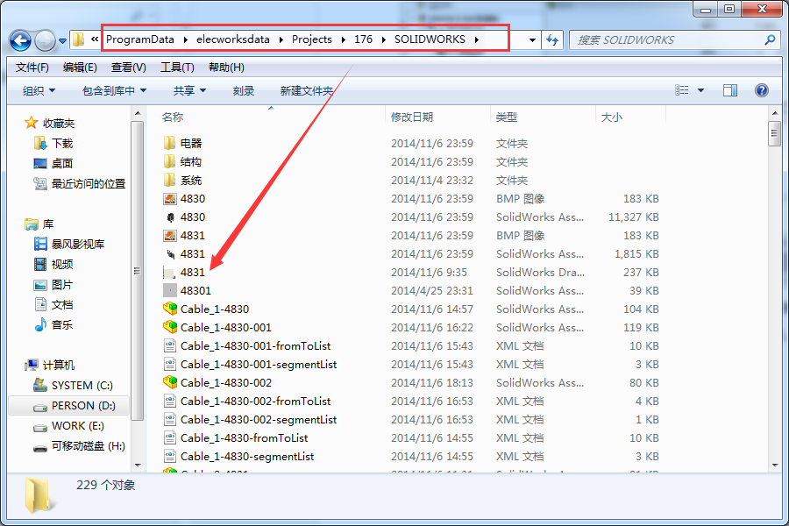Viewport: 789px width, 526px height.
Task: Click the search magnifier icon
Action: [x=770, y=39]
